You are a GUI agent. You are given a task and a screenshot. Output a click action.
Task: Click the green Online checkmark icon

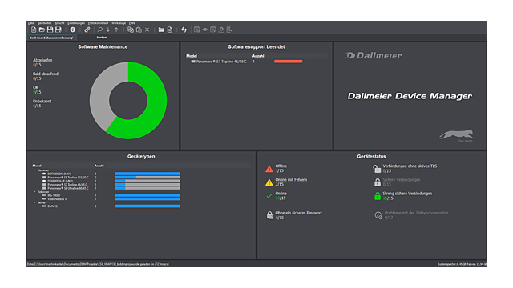click(x=269, y=196)
